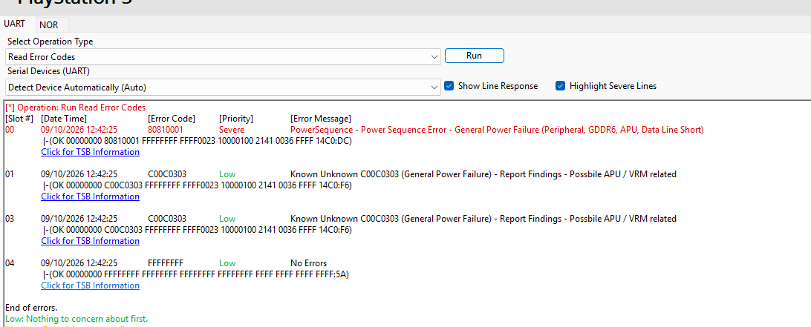The height and width of the screenshot is (327, 811).
Task: Click Operation: Run Read Error Codes line
Action: tap(76, 108)
